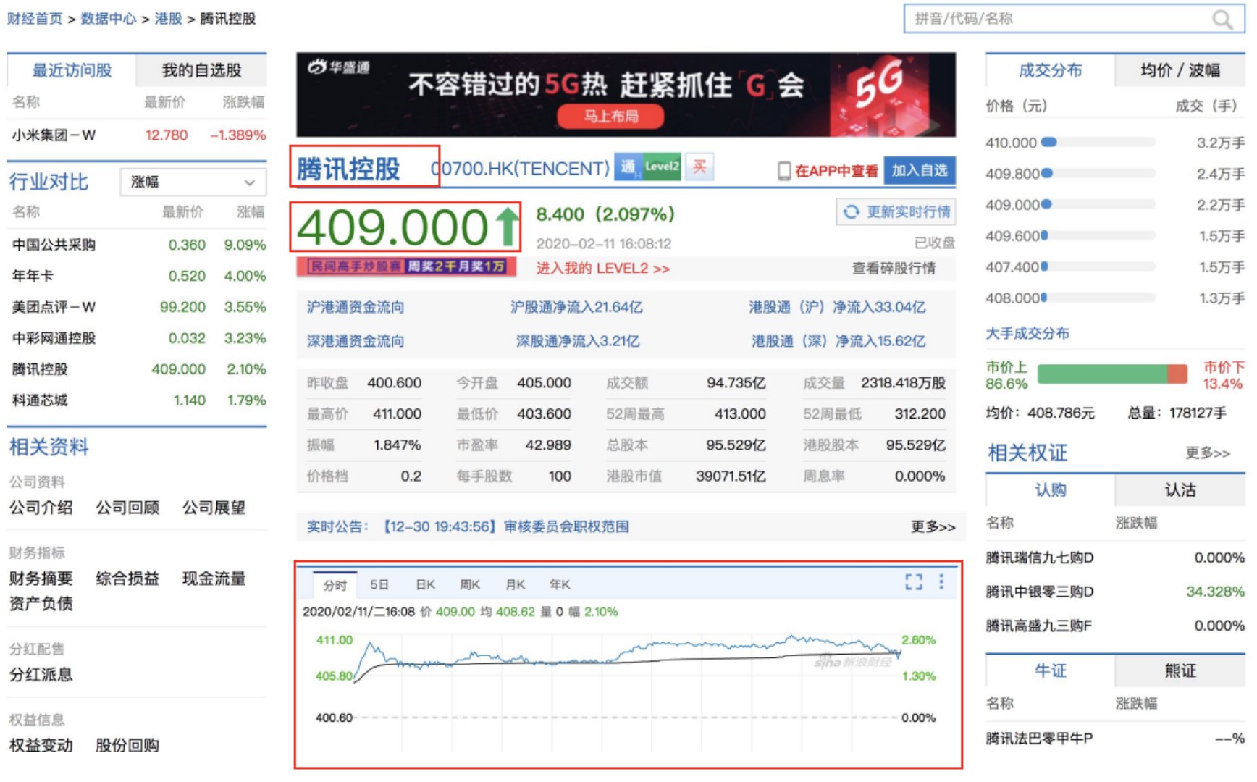This screenshot has width=1257, height=782.
Task: Click the 民间高手炒股赛 promo banner
Action: (x=406, y=266)
